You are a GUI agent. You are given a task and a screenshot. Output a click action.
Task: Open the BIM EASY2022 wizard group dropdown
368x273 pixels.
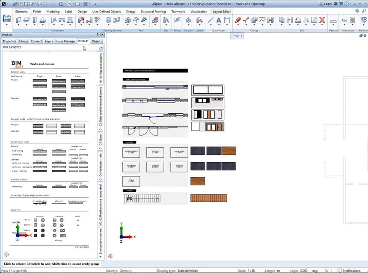point(101,47)
